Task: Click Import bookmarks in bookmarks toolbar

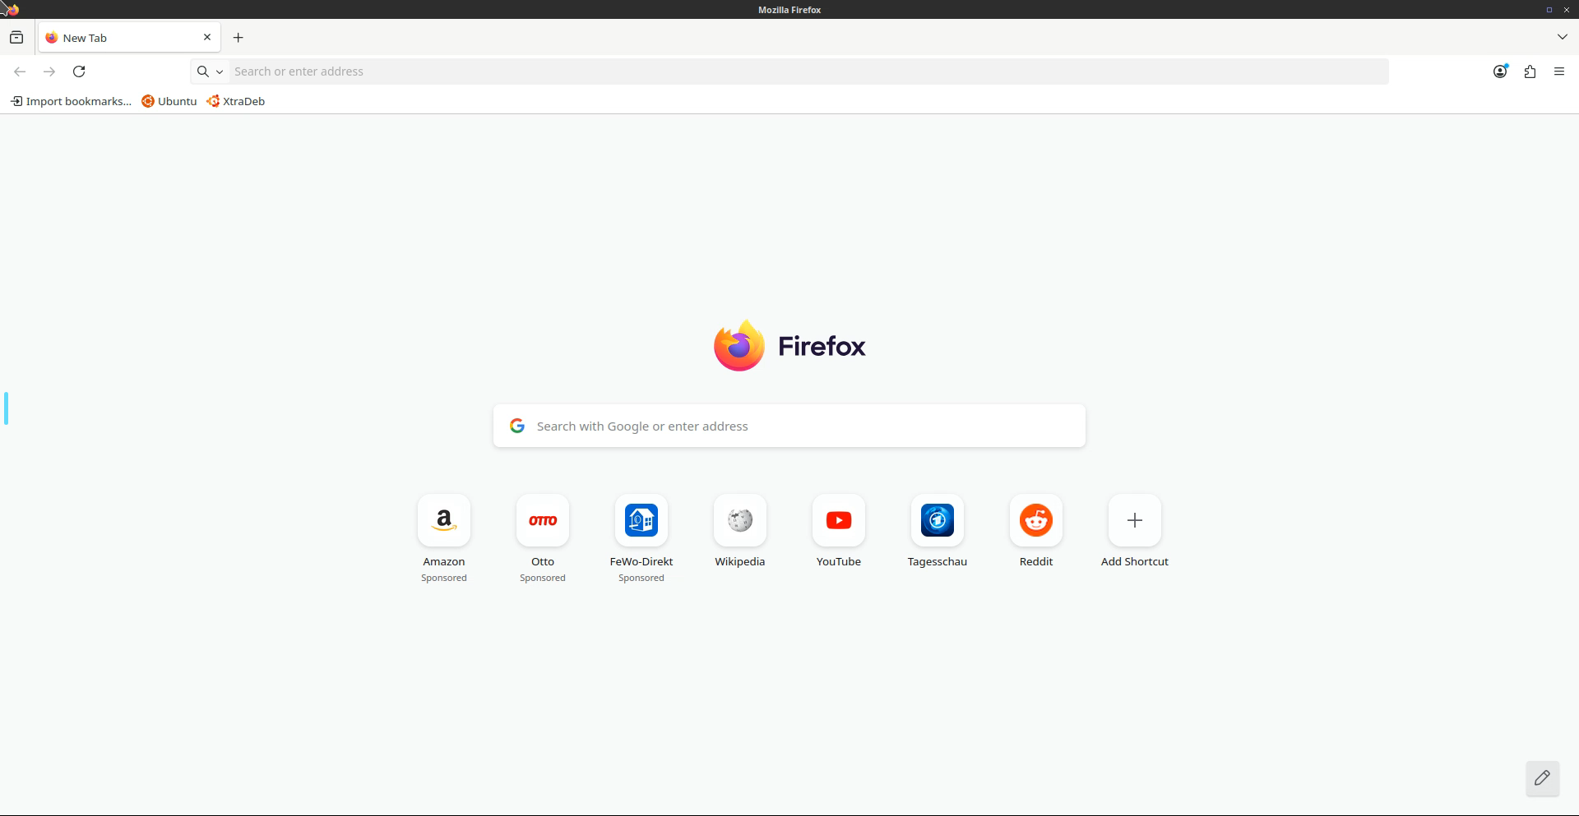Action: (71, 101)
